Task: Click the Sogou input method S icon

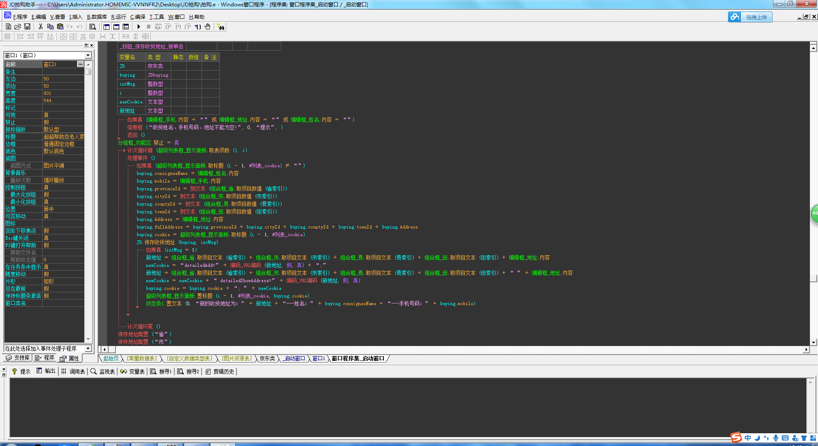Action: [736, 437]
